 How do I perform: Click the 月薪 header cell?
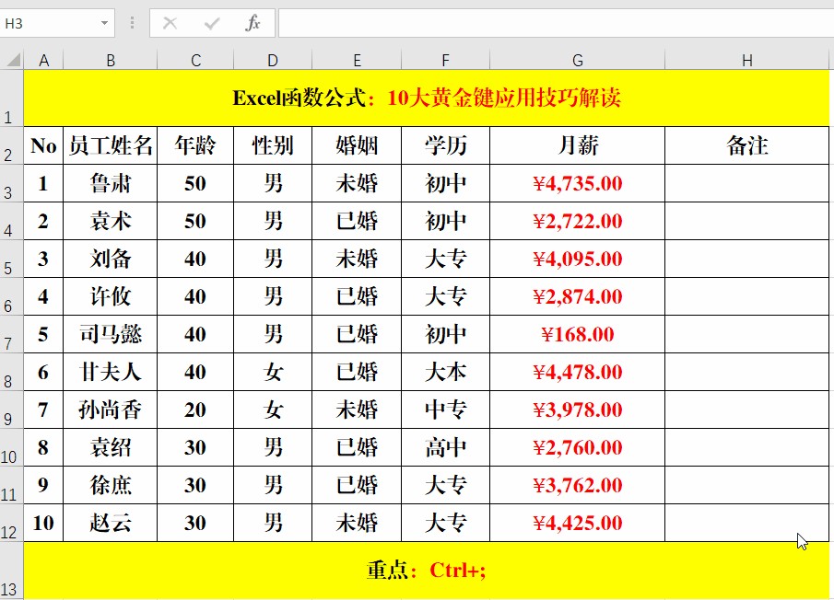click(577, 145)
